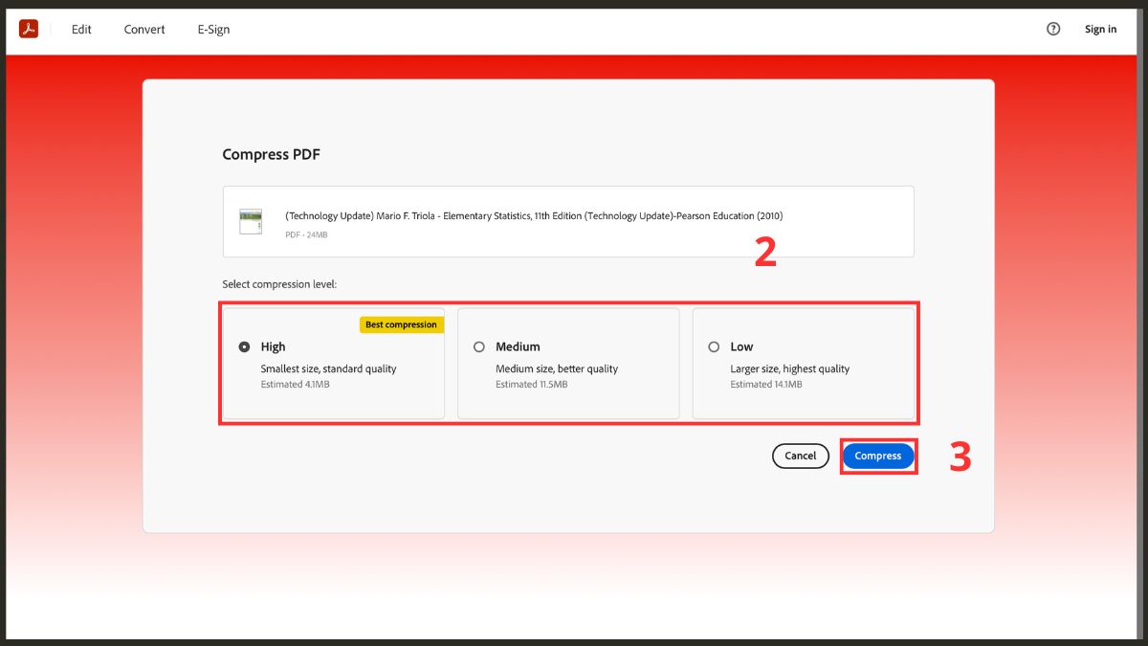
Task: Click Sign in at top right
Action: coord(1100,29)
